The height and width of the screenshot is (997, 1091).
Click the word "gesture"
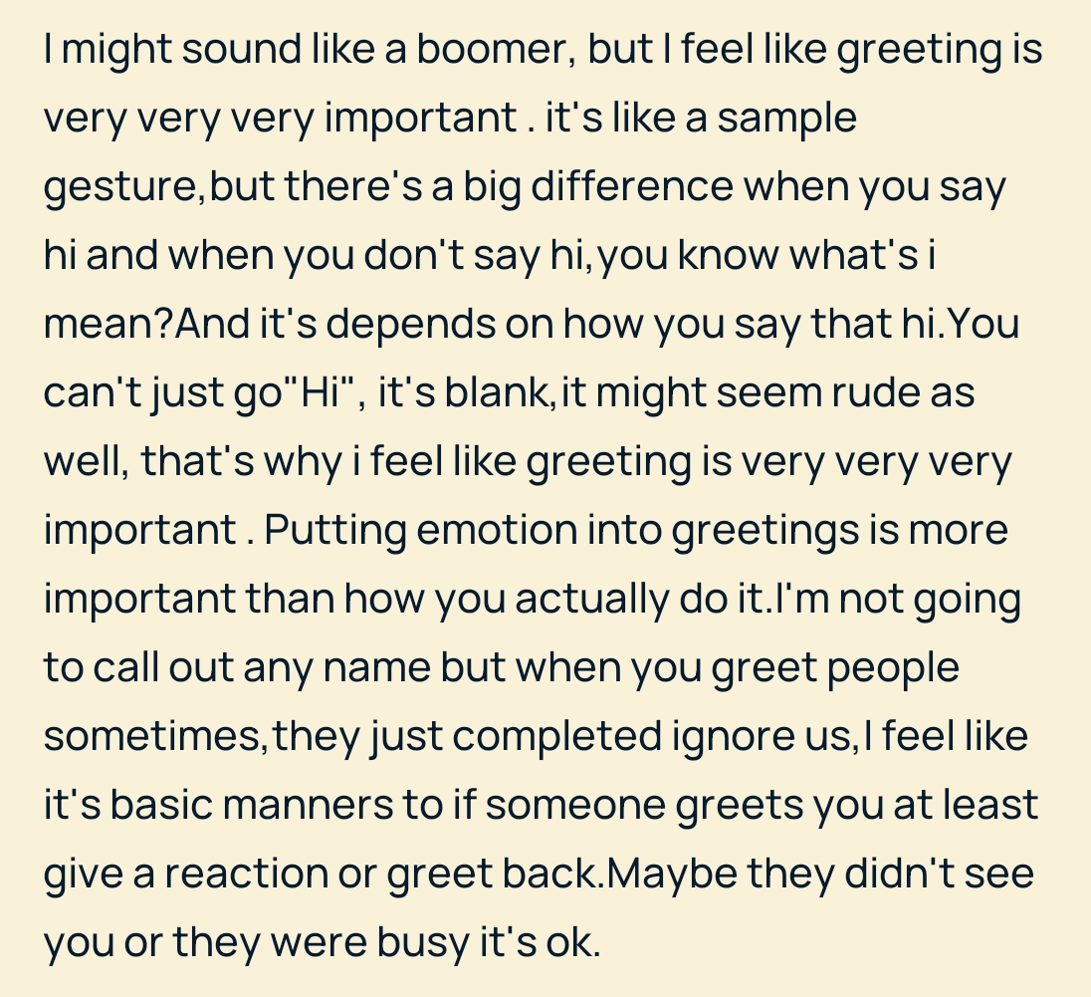[120, 187]
